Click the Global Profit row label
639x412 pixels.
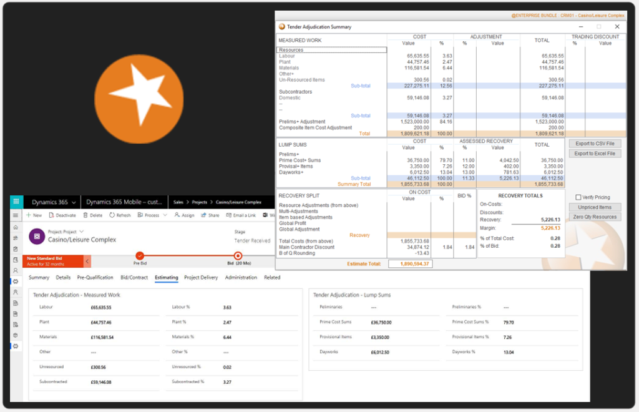(x=293, y=223)
